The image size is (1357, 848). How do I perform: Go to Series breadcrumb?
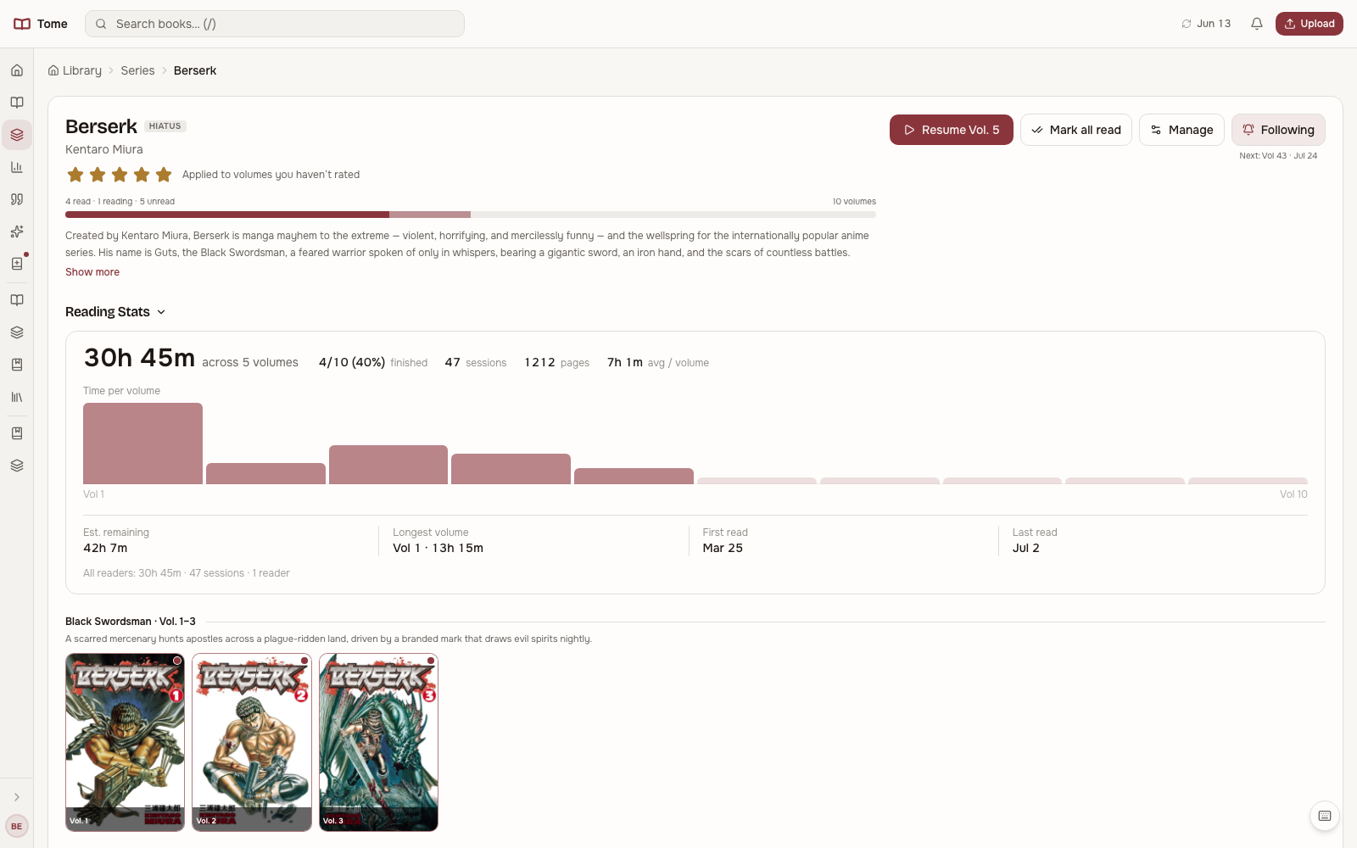pos(137,70)
